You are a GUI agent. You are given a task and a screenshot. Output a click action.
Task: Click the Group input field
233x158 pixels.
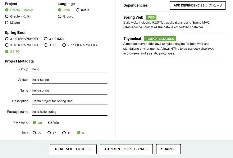click(x=70, y=69)
